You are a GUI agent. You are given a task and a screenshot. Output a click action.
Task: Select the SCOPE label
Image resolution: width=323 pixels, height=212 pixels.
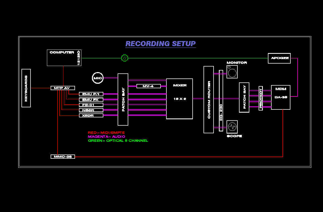tap(234, 136)
